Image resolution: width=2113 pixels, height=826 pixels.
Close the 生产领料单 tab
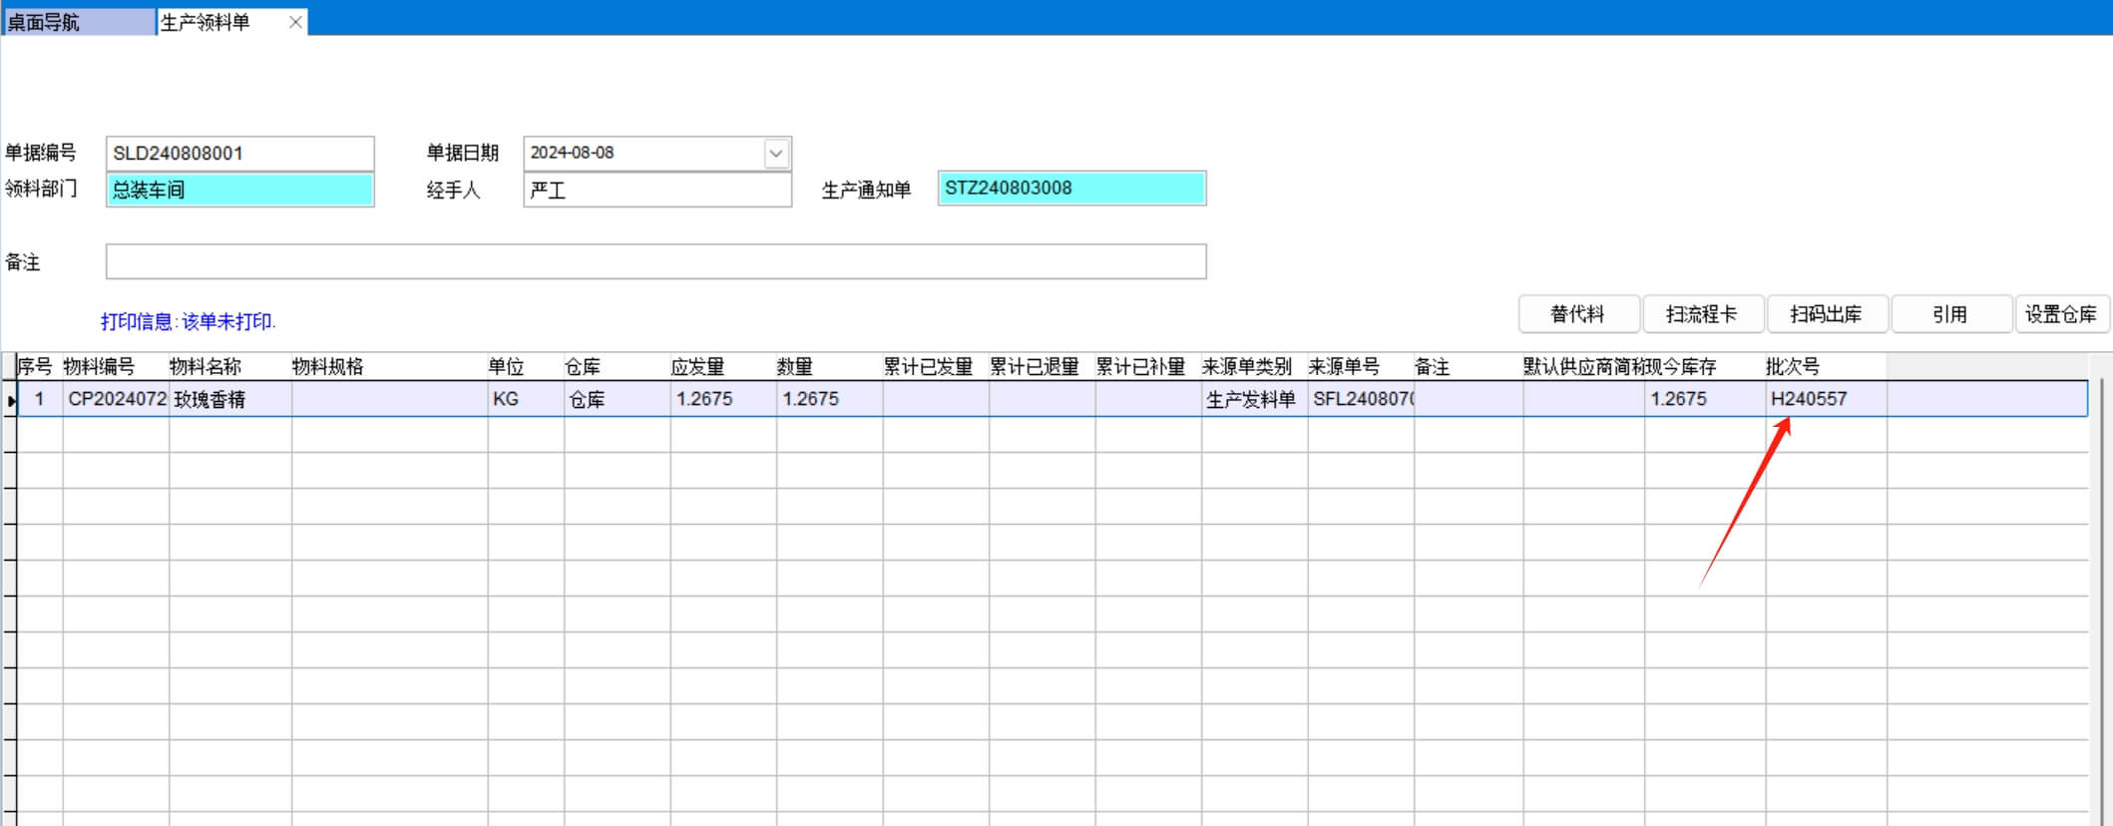click(295, 22)
